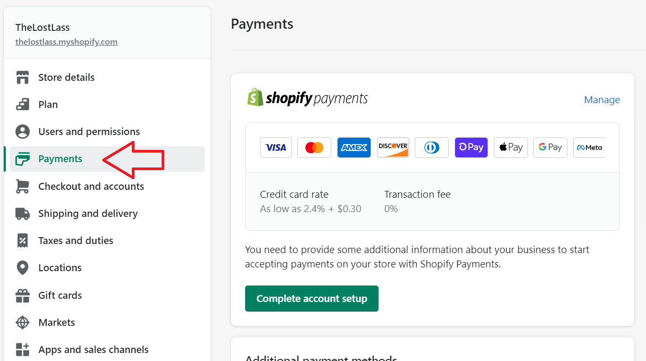Click the Gift cards present icon
Viewport: 646px width, 361px height.
click(x=22, y=295)
